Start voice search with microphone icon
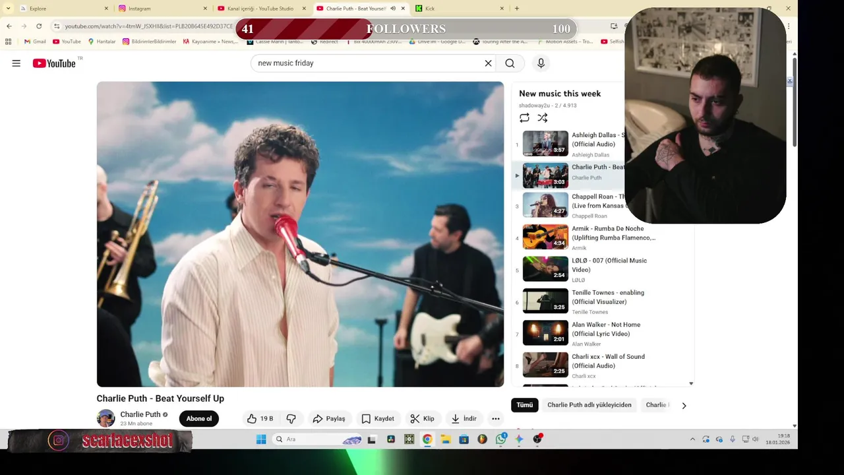 (541, 63)
